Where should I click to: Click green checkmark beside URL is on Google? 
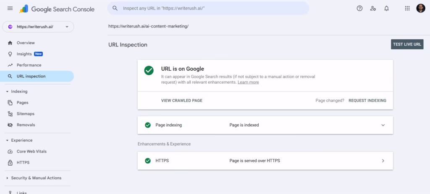[x=149, y=71]
